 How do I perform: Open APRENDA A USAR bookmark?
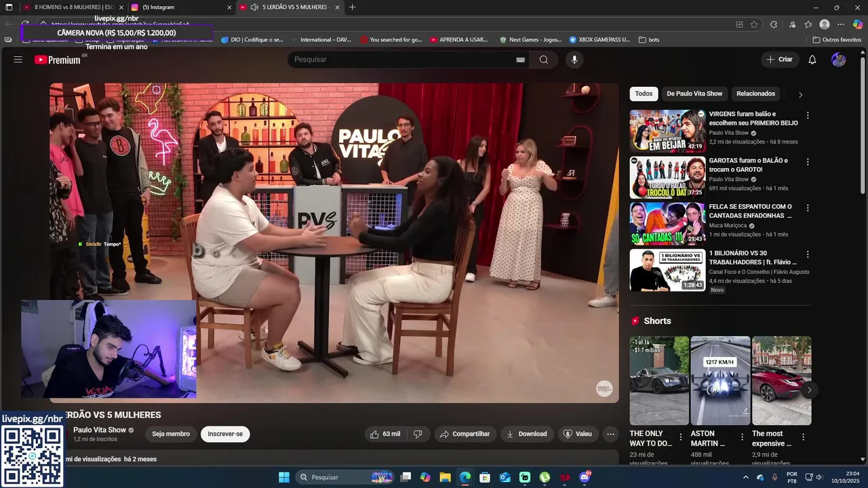(459, 40)
